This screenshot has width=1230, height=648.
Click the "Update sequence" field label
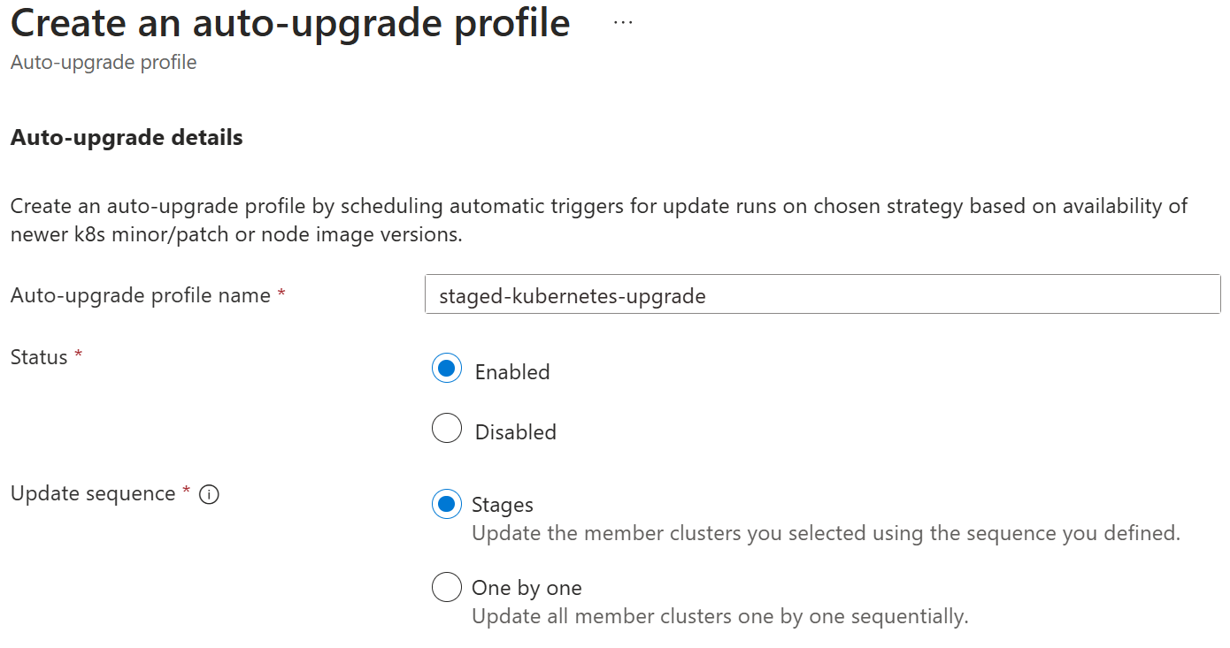click(x=93, y=493)
